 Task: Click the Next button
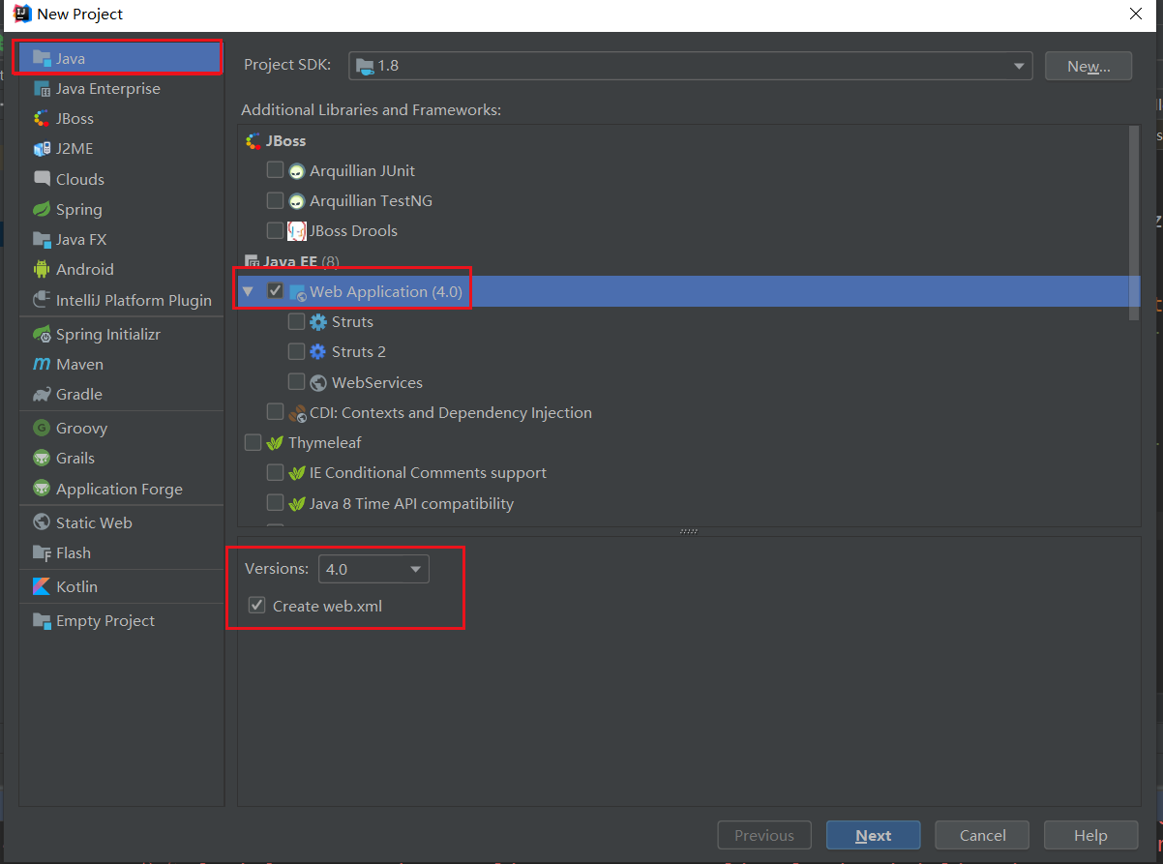click(874, 835)
